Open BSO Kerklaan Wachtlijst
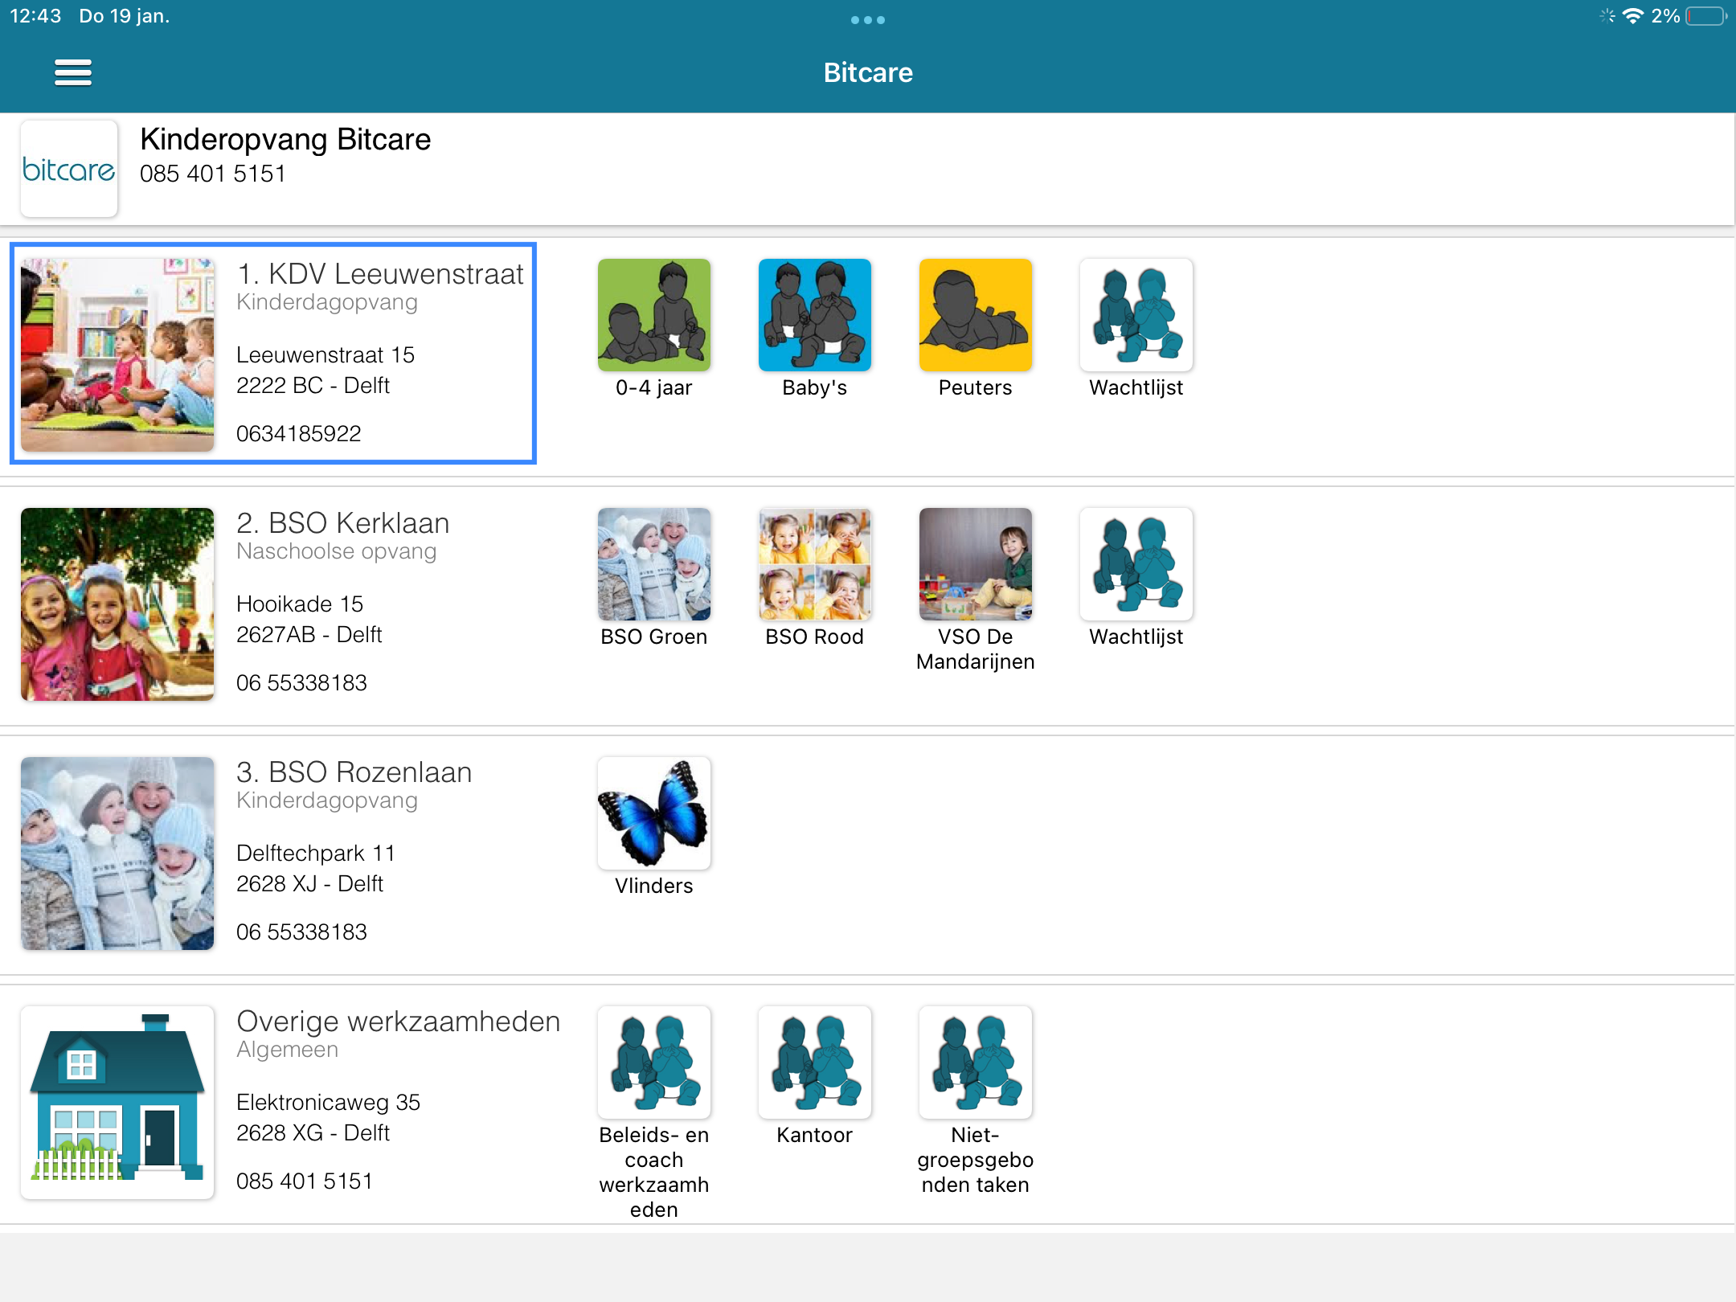 [1136, 564]
